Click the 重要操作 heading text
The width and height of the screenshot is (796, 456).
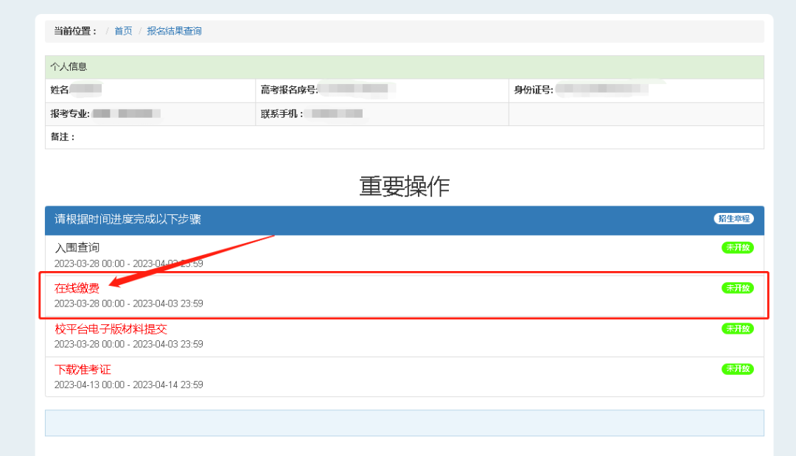pyautogui.click(x=404, y=186)
